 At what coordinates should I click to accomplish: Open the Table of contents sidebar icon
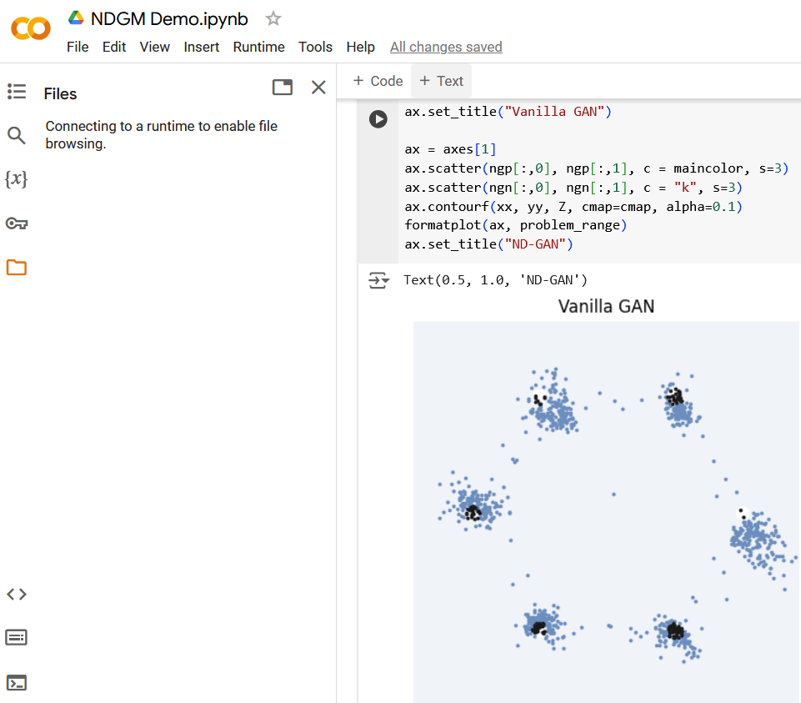pos(17,92)
